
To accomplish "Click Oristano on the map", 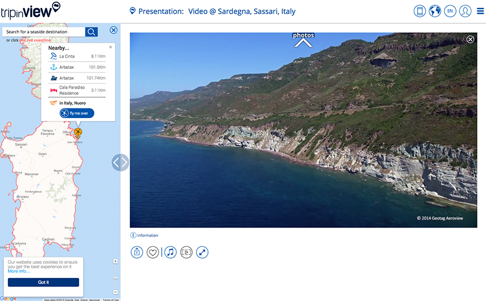I will click(x=23, y=197).
